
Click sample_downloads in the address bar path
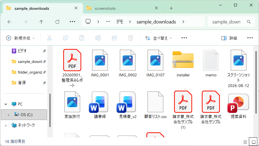[156, 22]
